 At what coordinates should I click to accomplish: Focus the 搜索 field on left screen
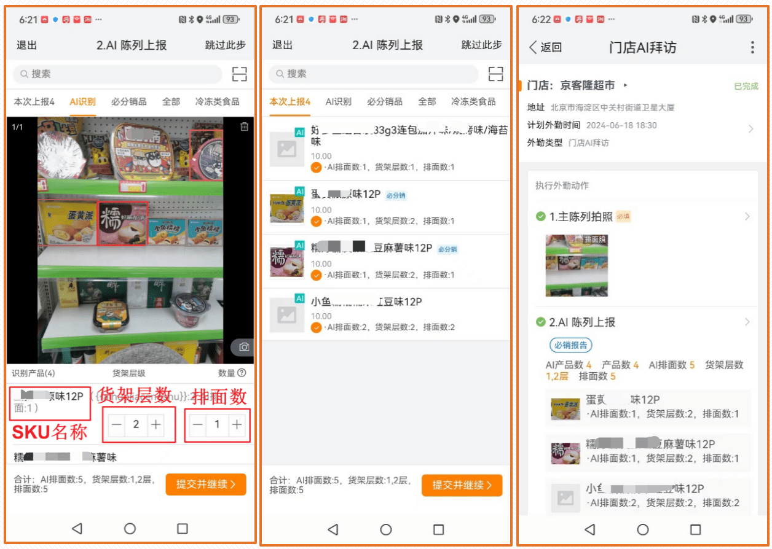coord(117,74)
